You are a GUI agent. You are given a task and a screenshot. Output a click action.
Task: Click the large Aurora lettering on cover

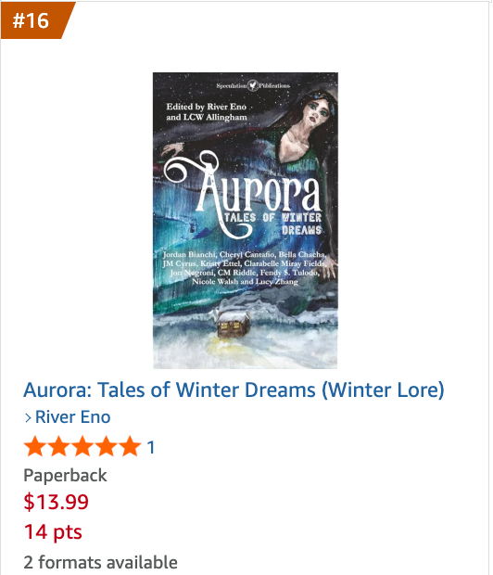243,189
